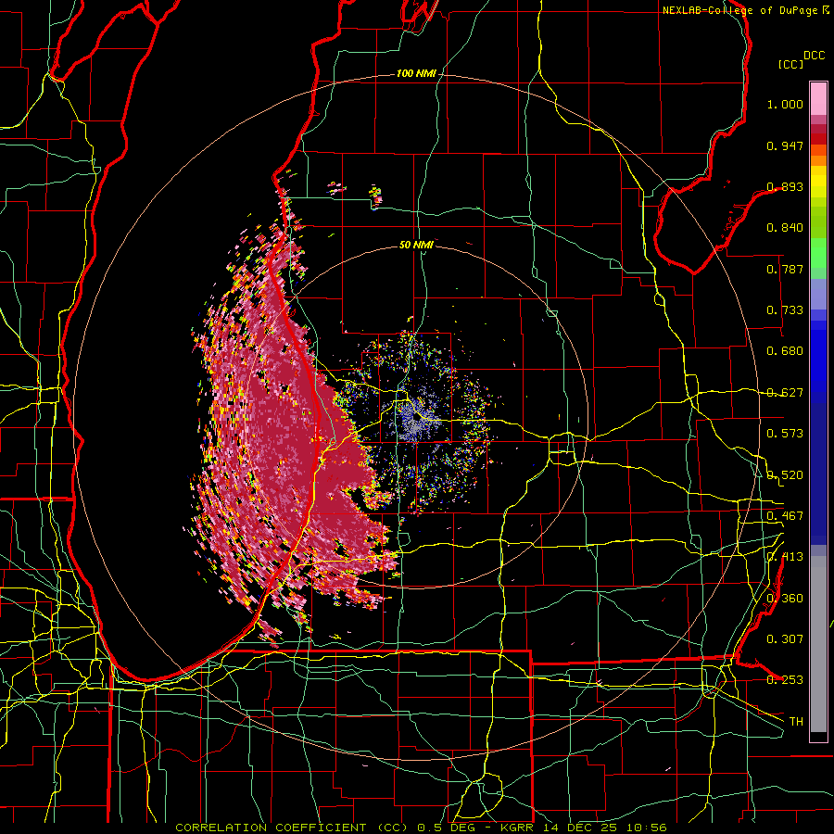Select the 0.360 scale value
The image size is (834, 834).
coord(785,599)
